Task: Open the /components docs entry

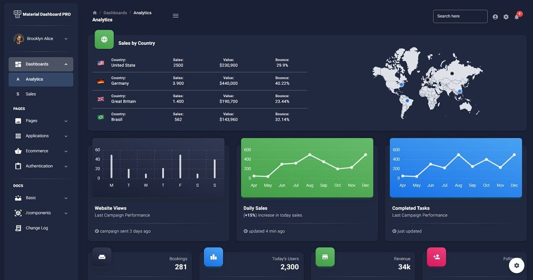Action: click(40, 213)
